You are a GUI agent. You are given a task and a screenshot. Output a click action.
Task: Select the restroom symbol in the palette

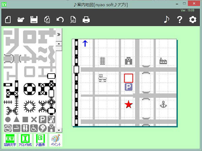25,128
